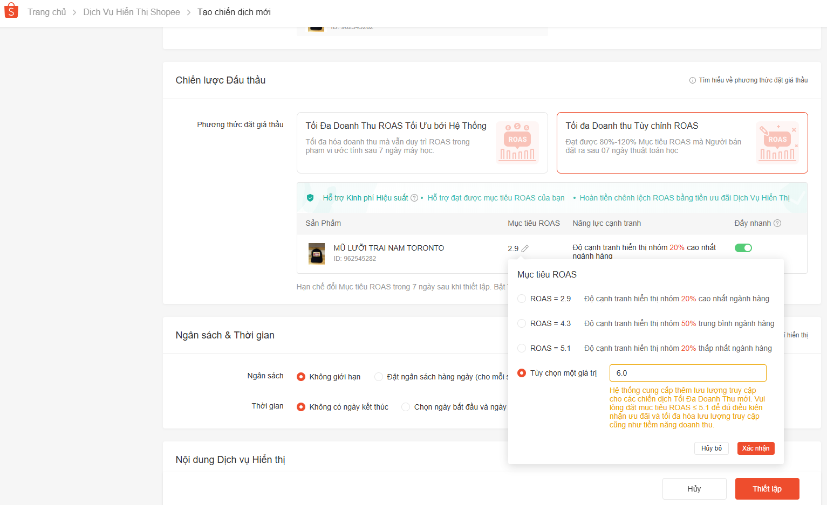Click help icon next to Đẩy nhanh
This screenshot has width=827, height=505.
[777, 223]
